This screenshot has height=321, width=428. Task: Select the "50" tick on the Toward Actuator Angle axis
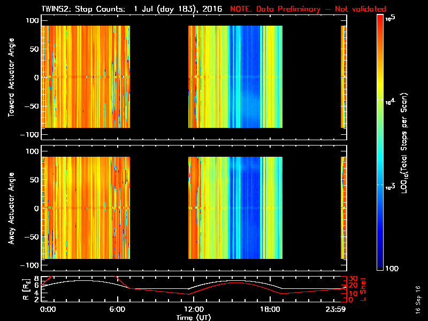click(34, 49)
